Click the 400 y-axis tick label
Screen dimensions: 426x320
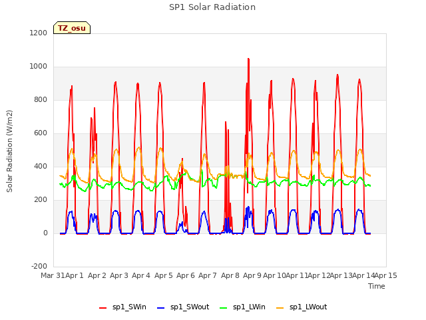pyautogui.click(x=41, y=166)
